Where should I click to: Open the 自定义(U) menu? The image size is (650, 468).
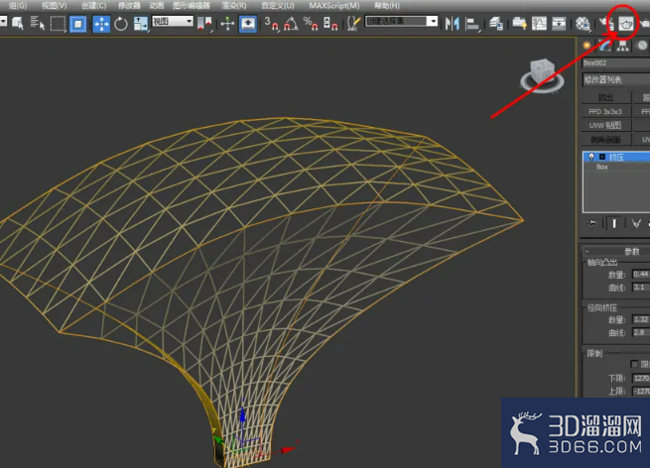point(278,5)
